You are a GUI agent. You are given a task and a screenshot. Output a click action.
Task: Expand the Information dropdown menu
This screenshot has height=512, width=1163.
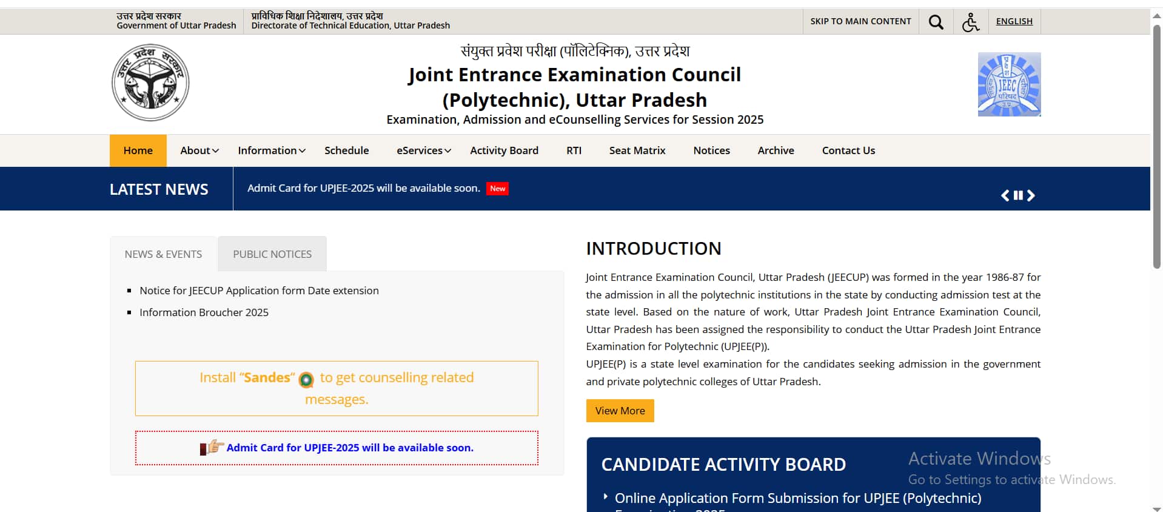[272, 150]
